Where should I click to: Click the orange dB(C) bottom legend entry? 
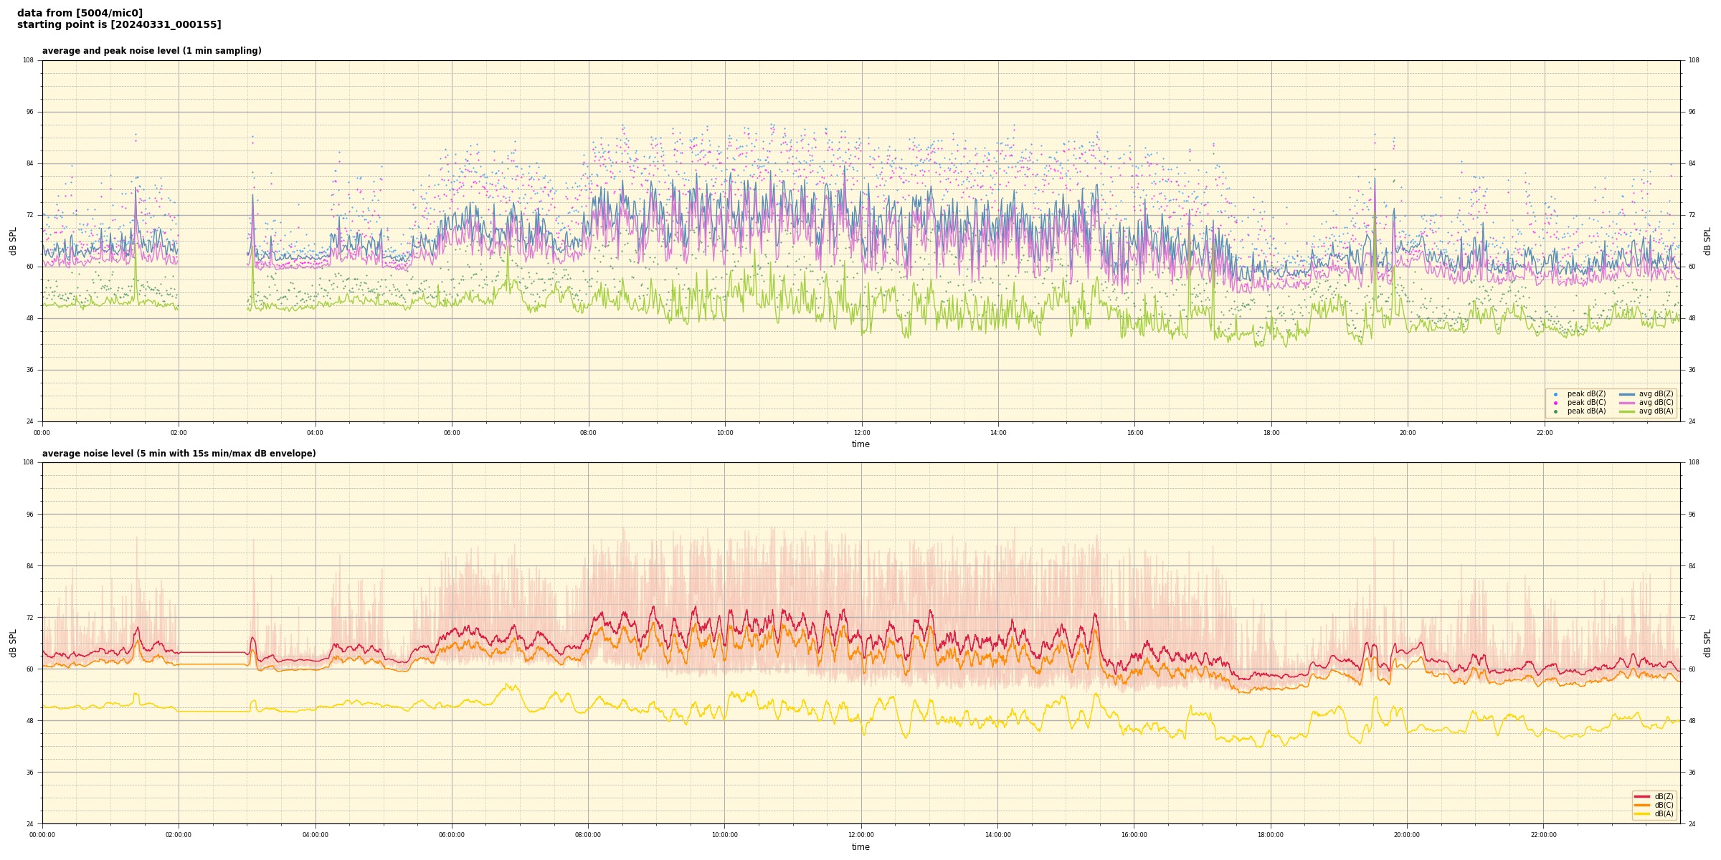point(1641,805)
